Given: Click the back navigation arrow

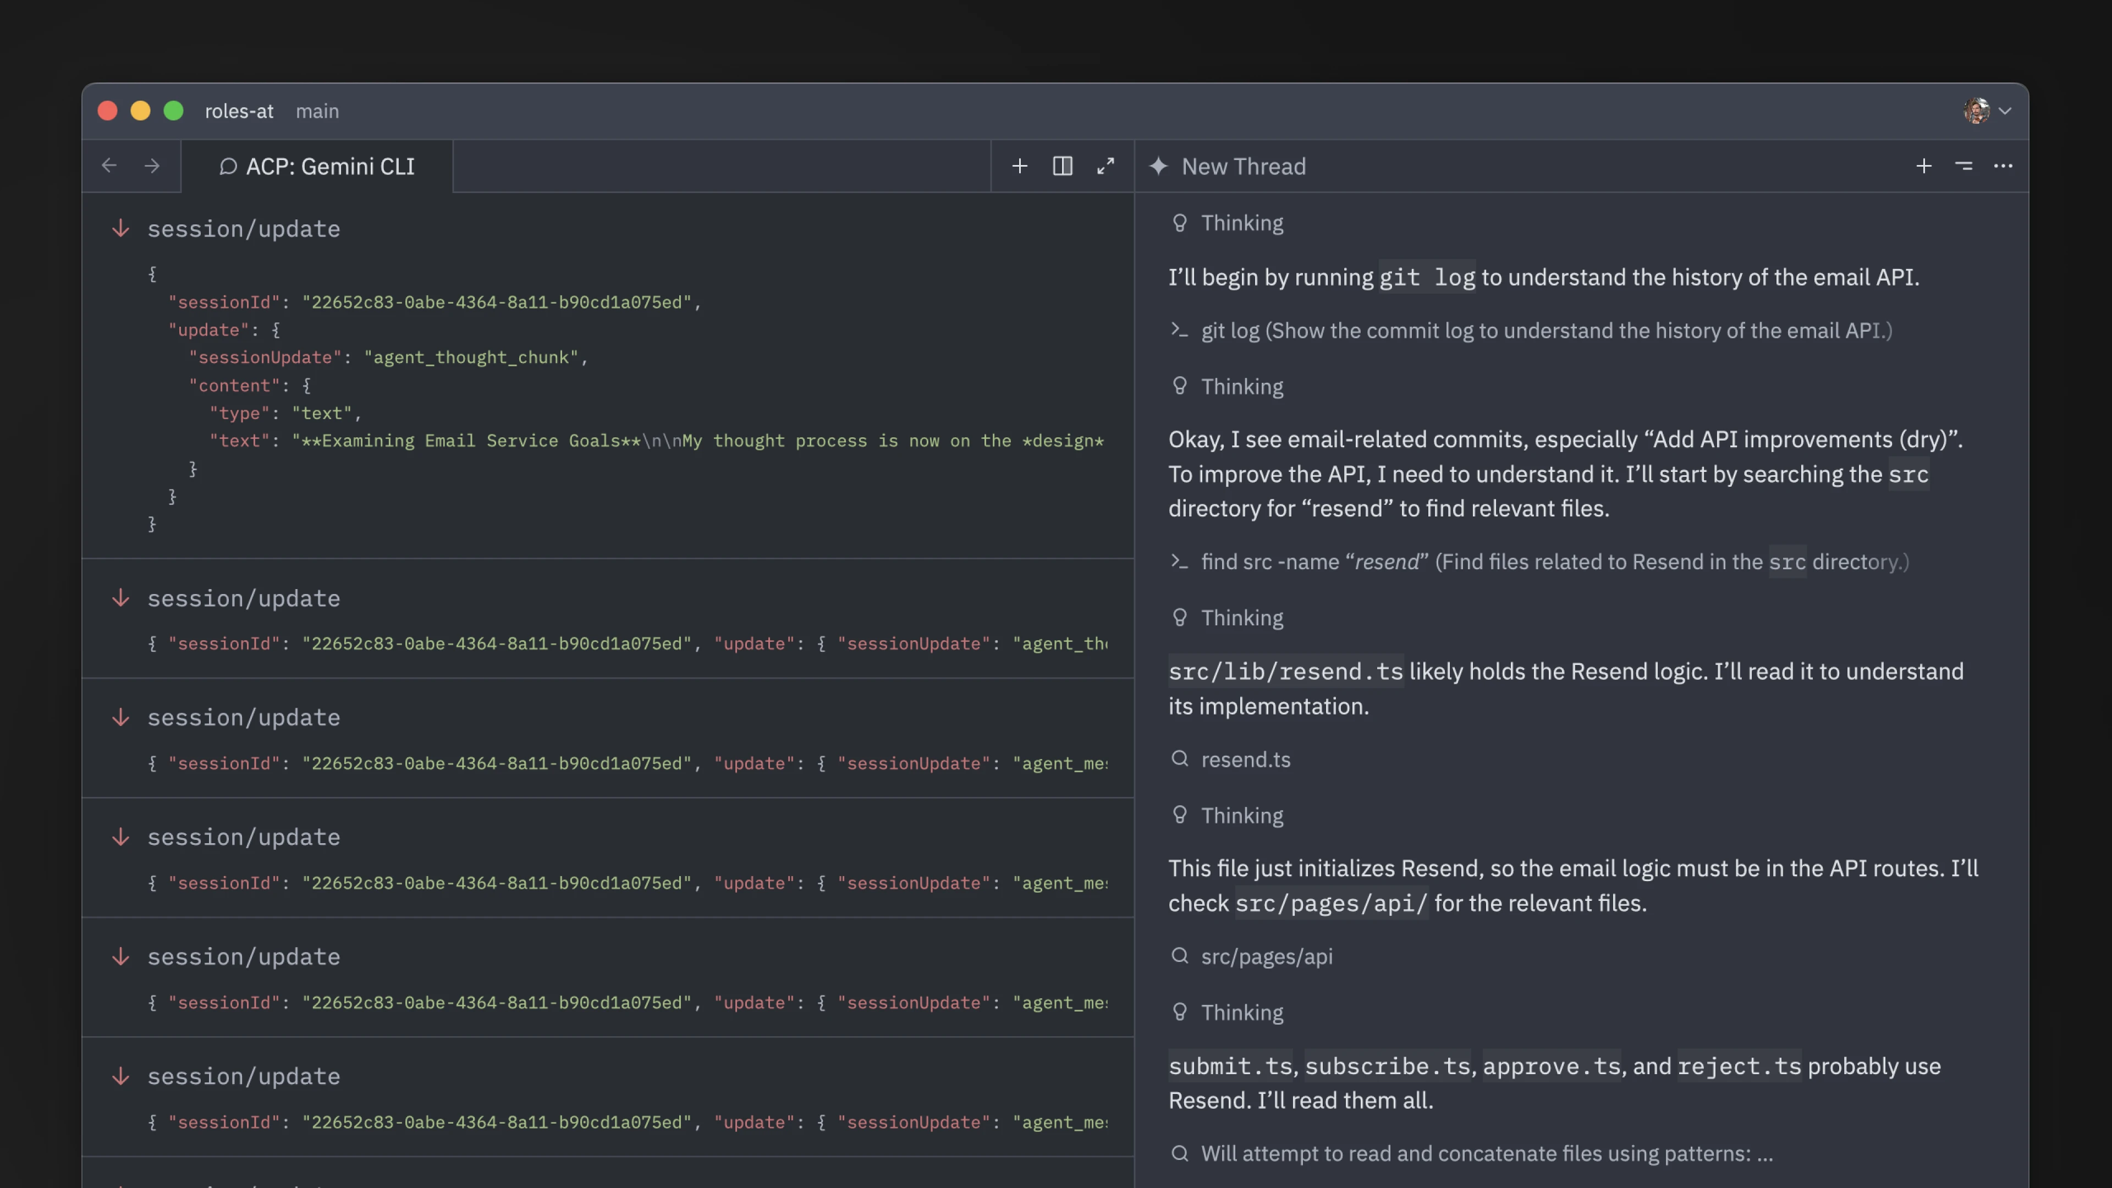Looking at the screenshot, I should [110, 166].
